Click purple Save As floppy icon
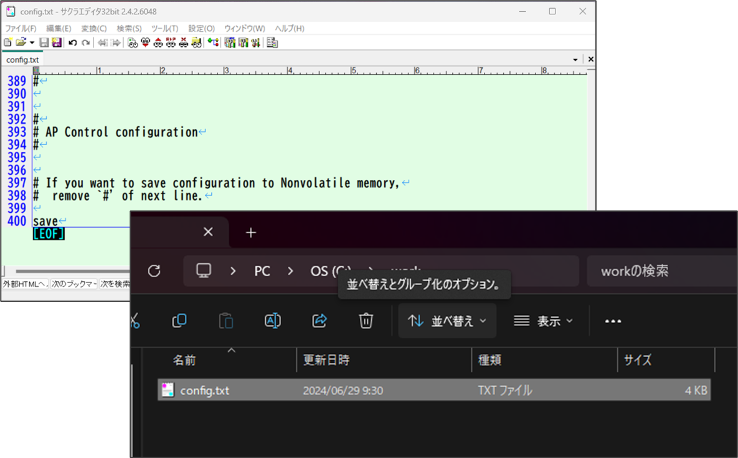 point(57,43)
